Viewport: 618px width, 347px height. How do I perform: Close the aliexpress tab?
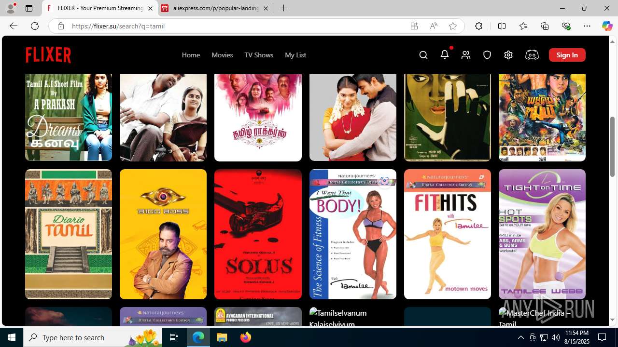266,8
